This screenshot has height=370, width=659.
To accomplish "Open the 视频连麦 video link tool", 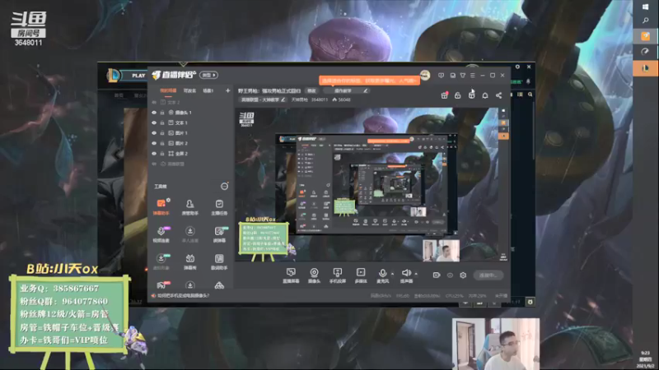I will pyautogui.click(x=161, y=234).
